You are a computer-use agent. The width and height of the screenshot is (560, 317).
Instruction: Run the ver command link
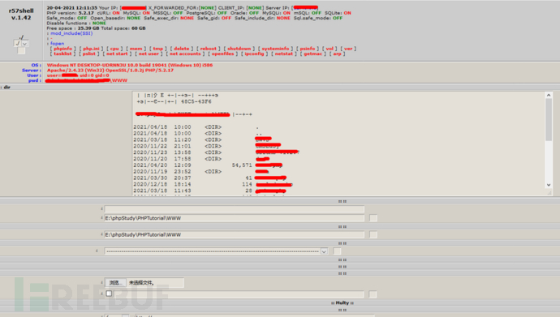(348, 49)
